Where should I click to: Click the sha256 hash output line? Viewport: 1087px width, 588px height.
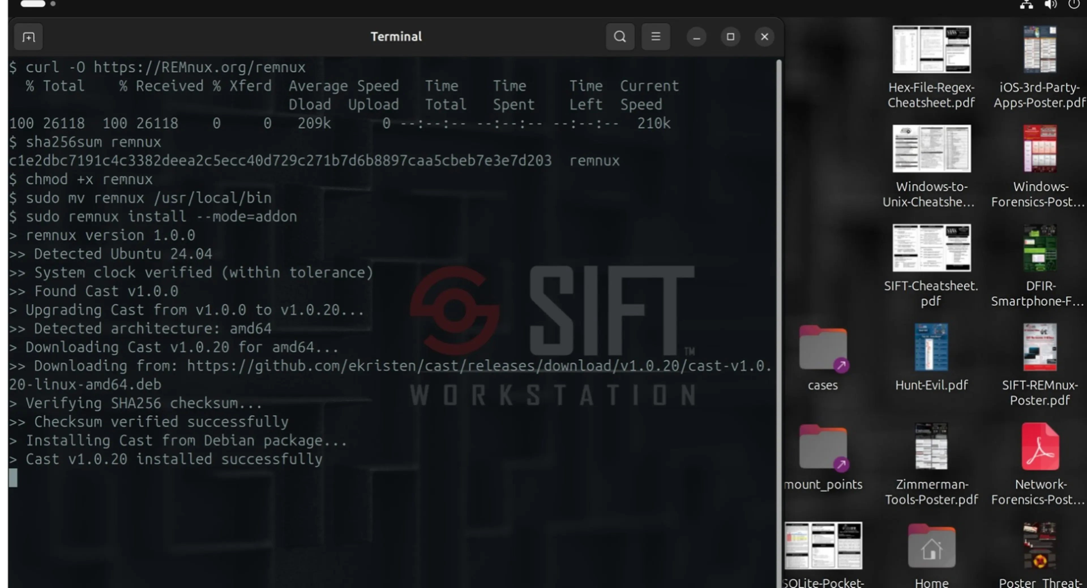pos(314,161)
